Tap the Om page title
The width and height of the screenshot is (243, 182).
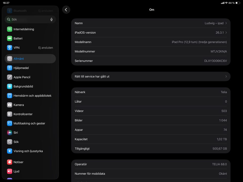tap(152, 10)
